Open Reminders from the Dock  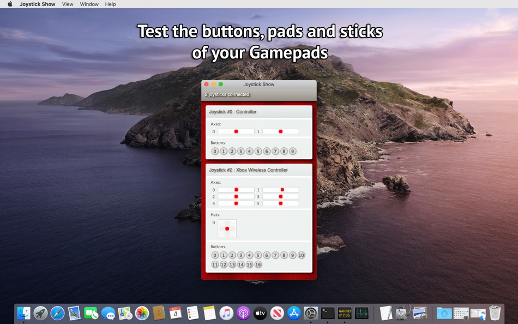[192, 313]
